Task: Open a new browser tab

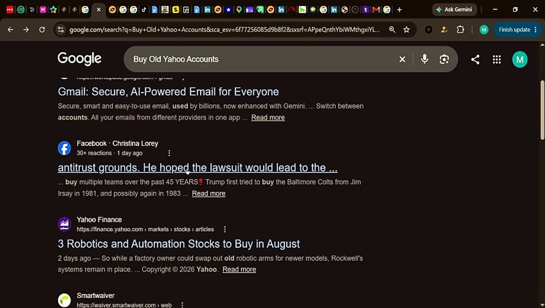Action: tap(399, 9)
